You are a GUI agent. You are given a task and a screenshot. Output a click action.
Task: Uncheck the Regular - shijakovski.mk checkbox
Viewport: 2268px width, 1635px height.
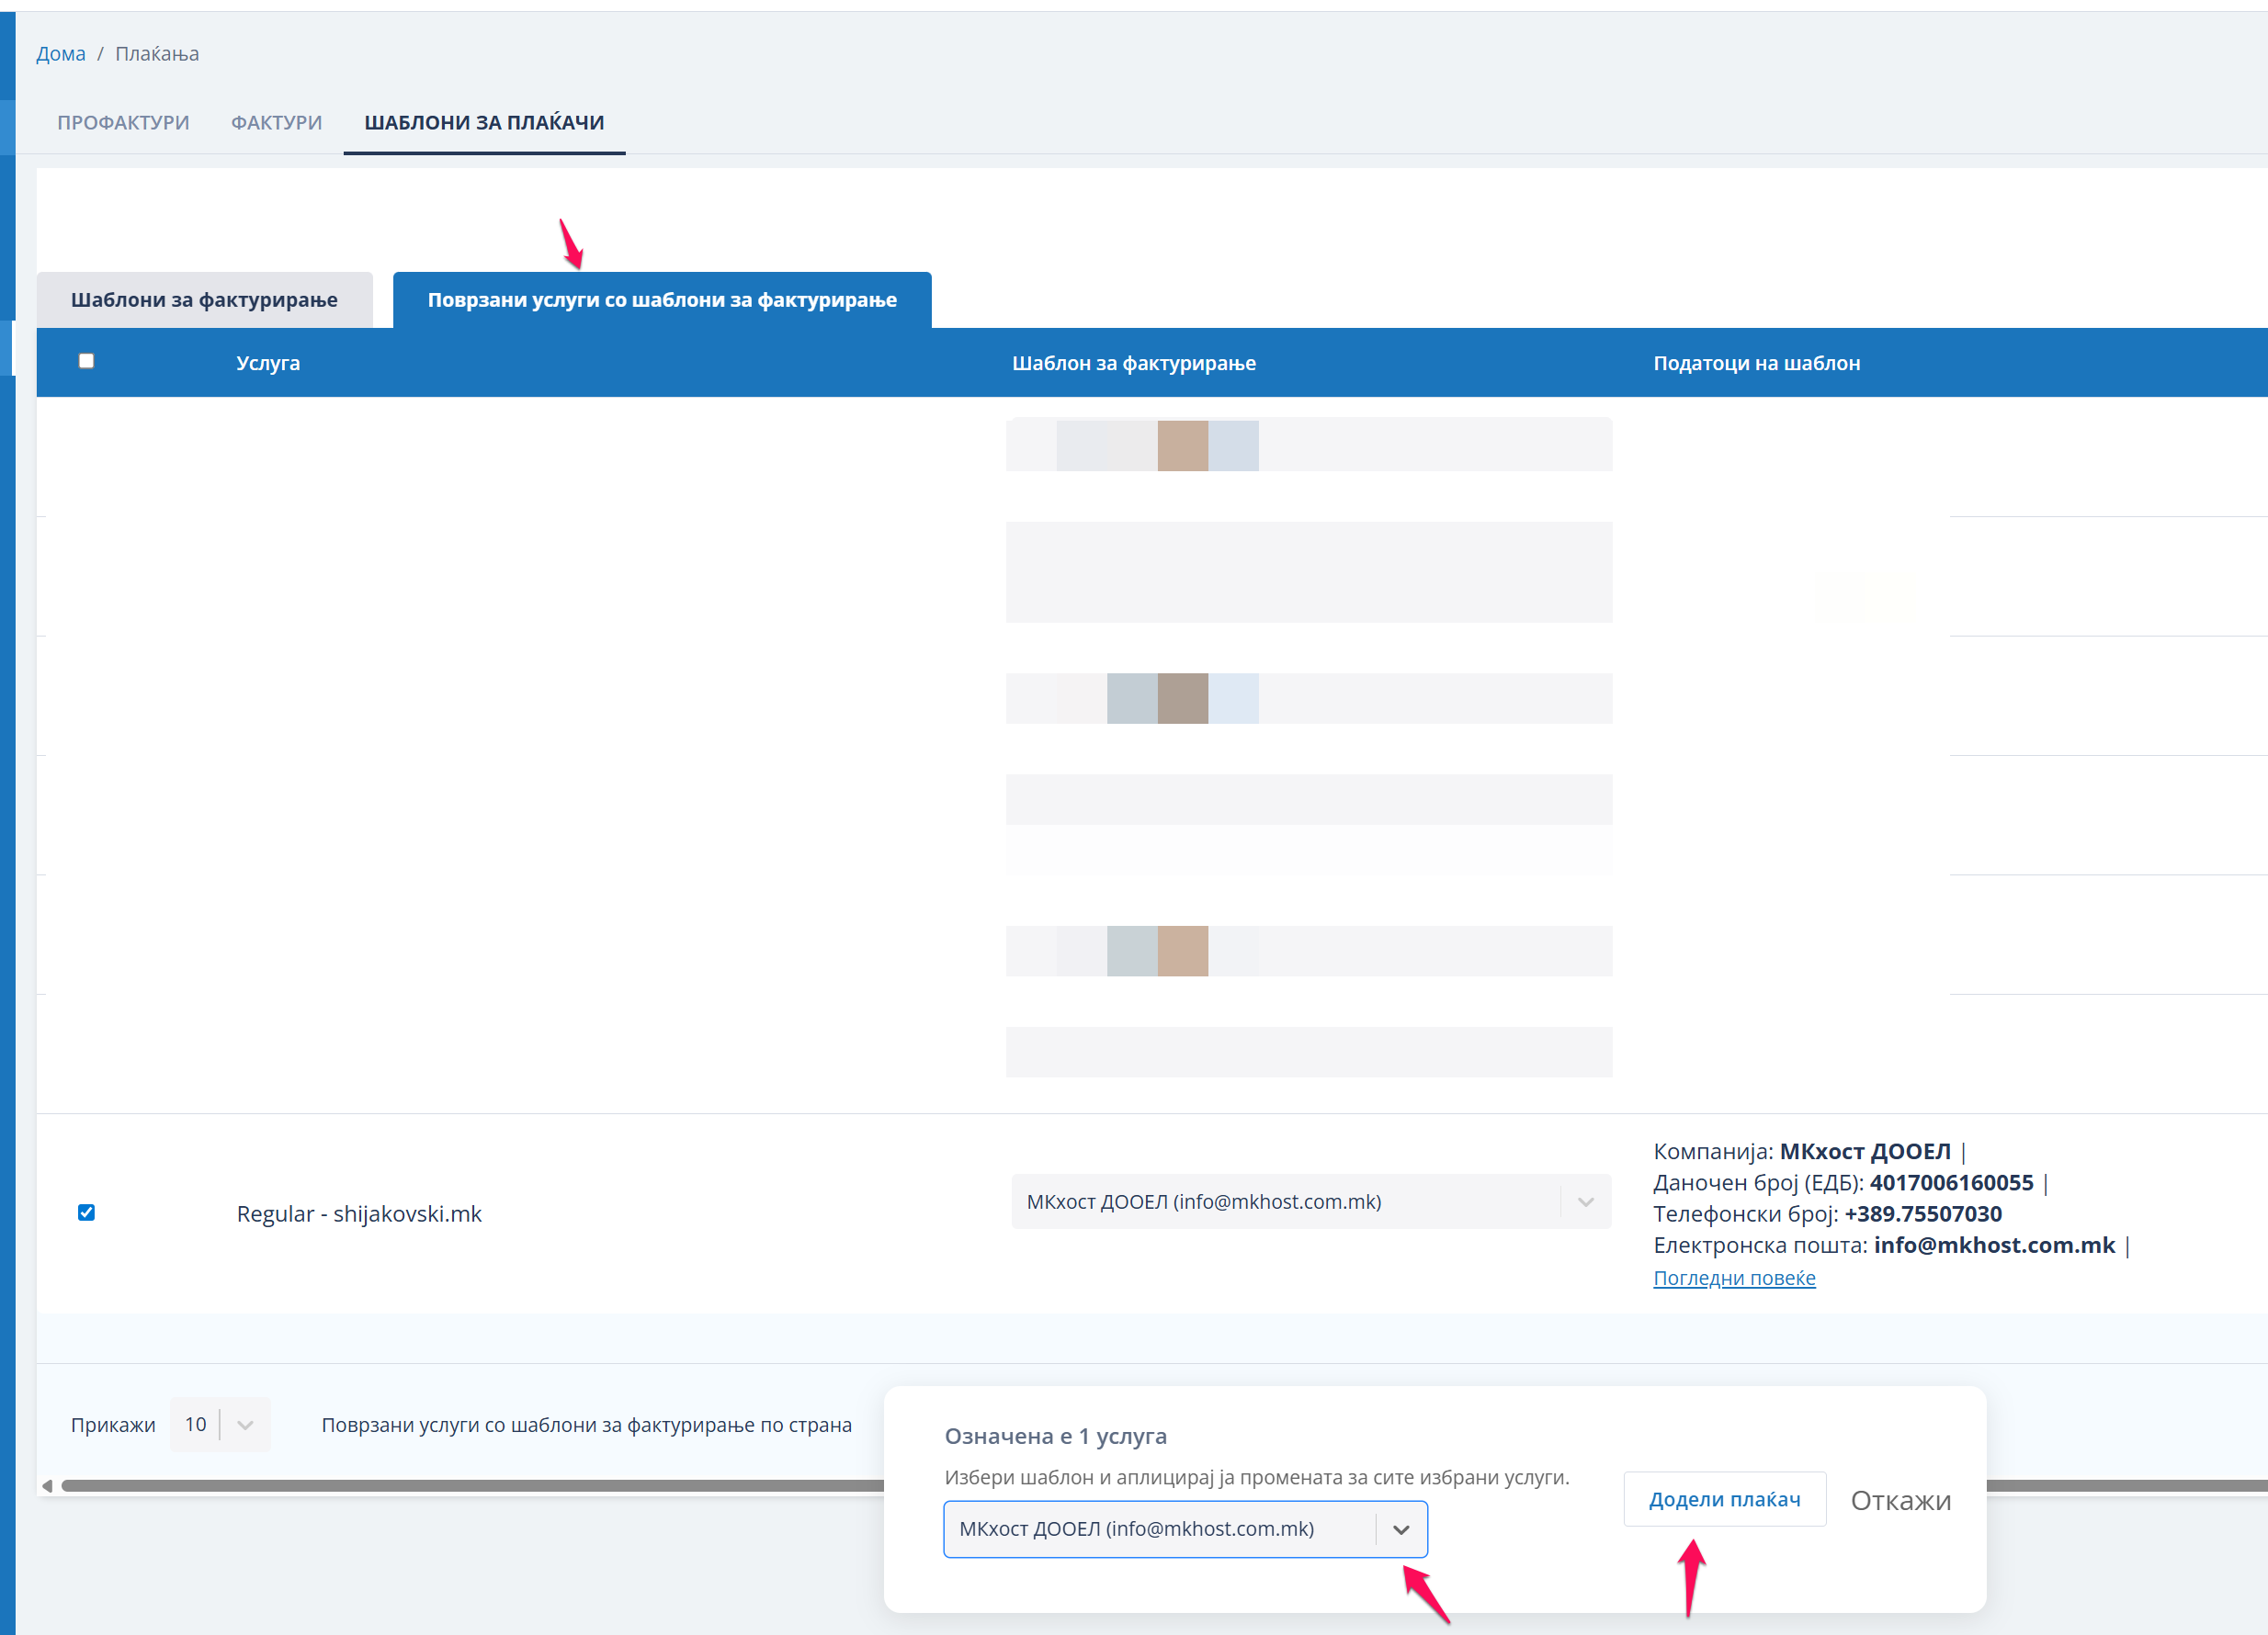87,1212
